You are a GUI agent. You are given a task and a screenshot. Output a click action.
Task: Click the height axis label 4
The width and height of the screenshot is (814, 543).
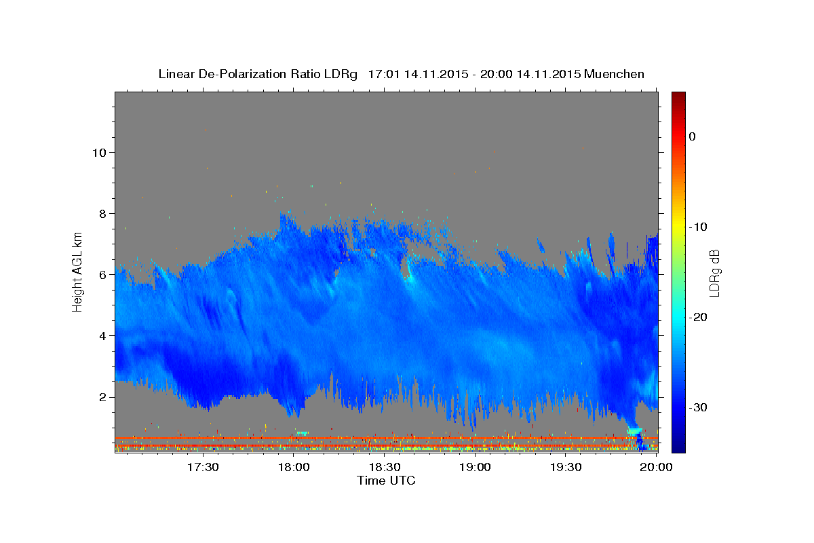click(x=102, y=335)
